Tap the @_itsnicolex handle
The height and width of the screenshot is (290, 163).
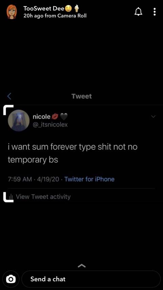click(x=50, y=125)
